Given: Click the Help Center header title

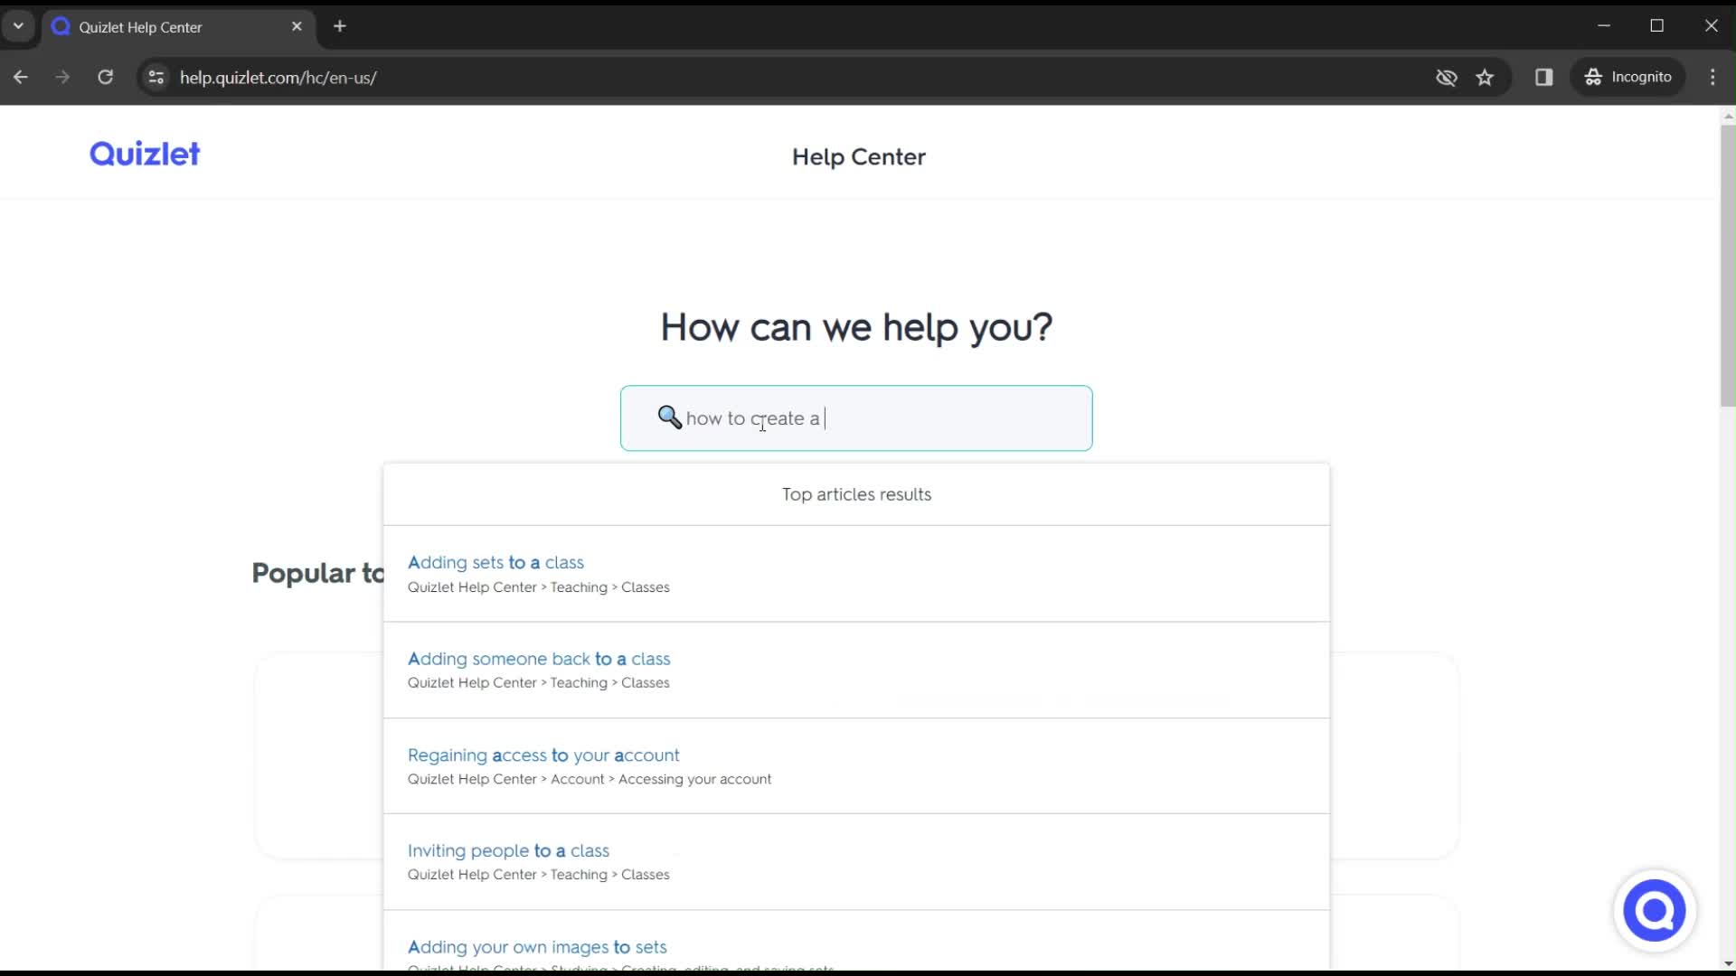Looking at the screenshot, I should (859, 157).
